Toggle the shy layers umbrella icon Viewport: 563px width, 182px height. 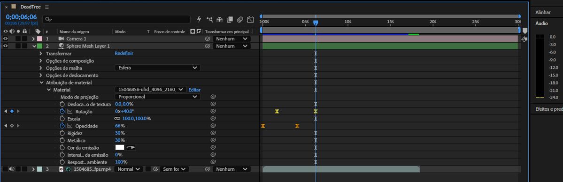coord(219,19)
